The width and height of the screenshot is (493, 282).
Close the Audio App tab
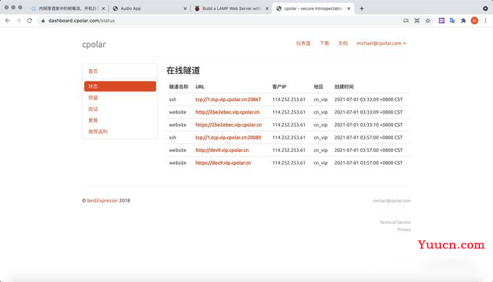(185, 8)
